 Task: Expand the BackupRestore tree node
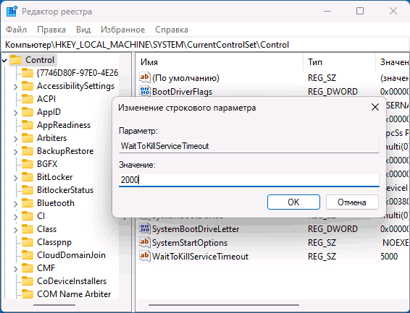coord(16,151)
